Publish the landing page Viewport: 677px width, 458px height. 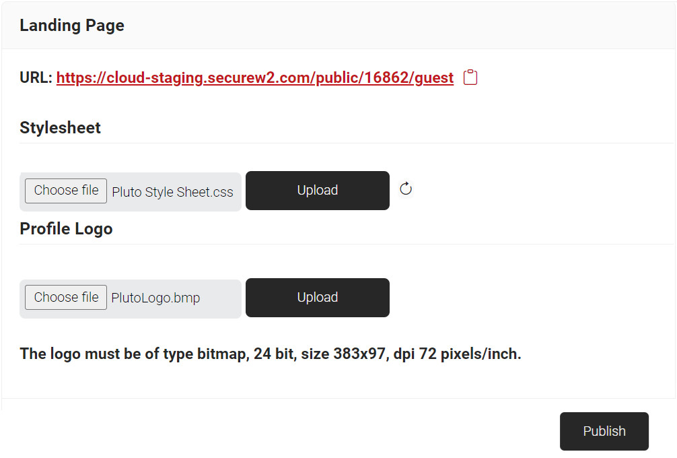(x=604, y=431)
